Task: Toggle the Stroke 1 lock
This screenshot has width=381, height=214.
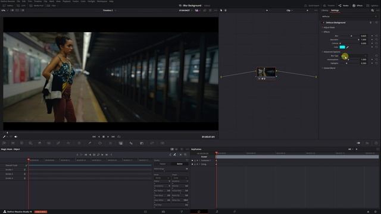Action: [25, 169]
